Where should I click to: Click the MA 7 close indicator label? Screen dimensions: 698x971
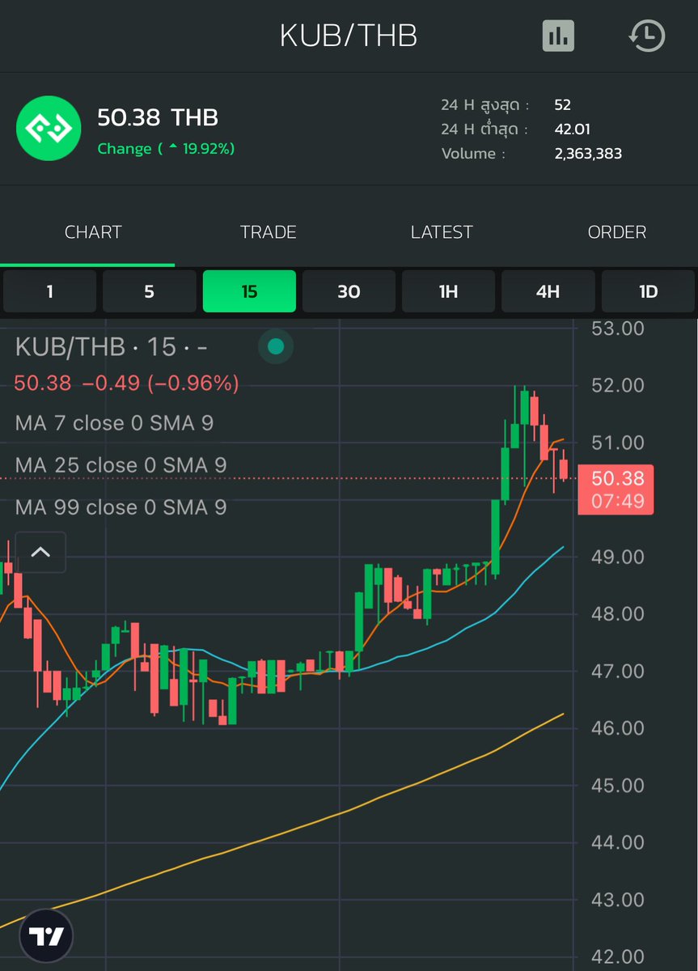point(114,423)
